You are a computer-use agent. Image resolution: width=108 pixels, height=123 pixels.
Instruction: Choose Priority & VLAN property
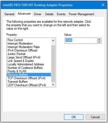[x=29, y=71]
